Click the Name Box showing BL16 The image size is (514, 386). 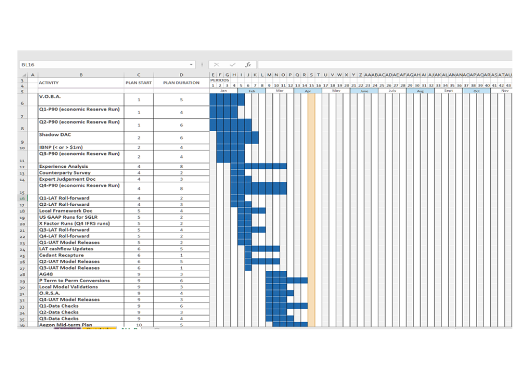coord(107,65)
